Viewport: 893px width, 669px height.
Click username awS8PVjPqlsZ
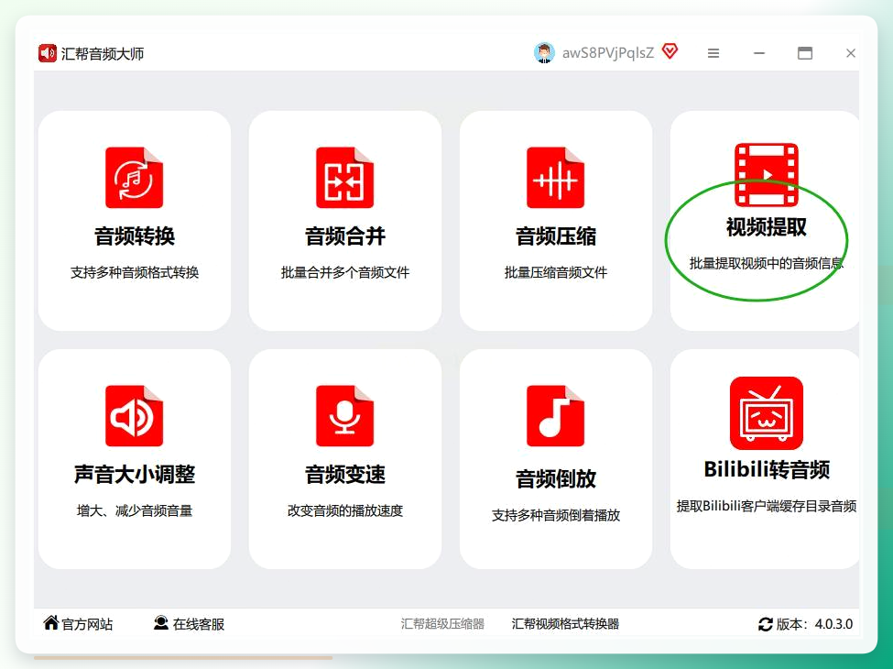[x=607, y=53]
